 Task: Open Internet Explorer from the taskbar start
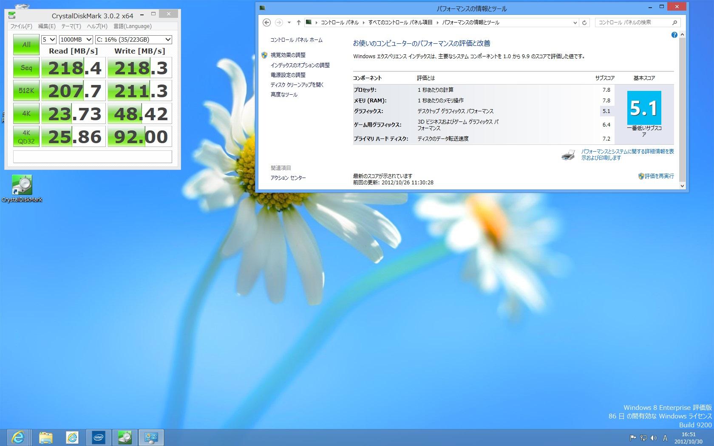click(x=18, y=437)
